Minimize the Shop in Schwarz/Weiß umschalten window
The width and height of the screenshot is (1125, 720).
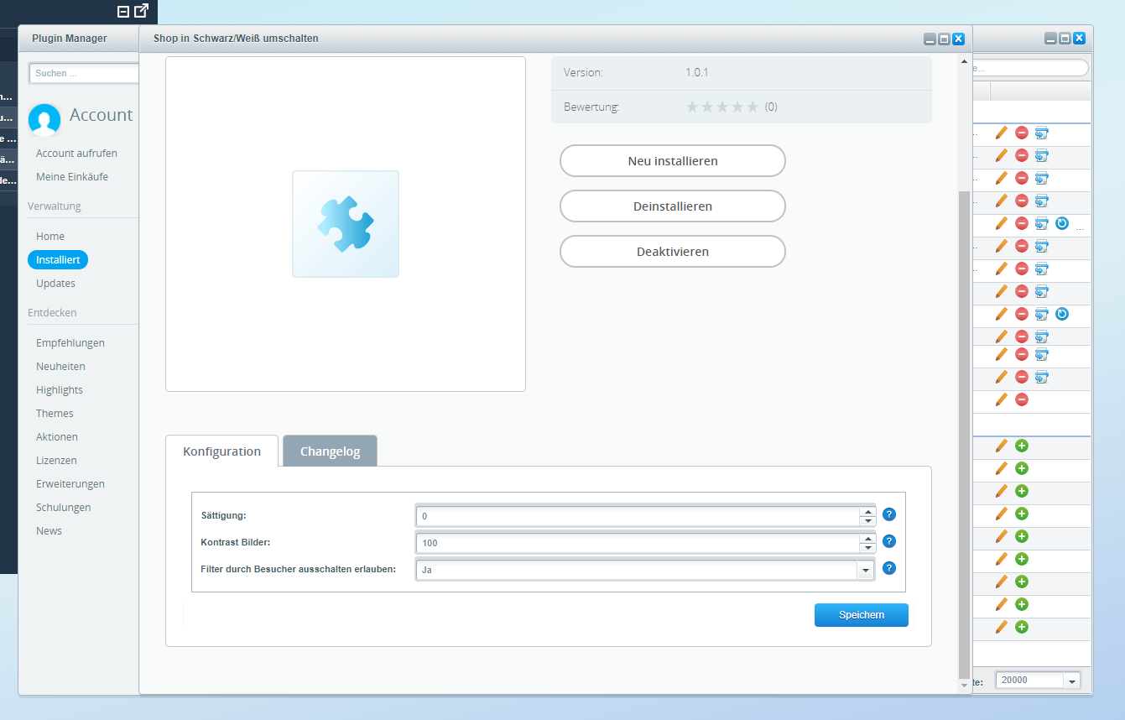click(930, 39)
